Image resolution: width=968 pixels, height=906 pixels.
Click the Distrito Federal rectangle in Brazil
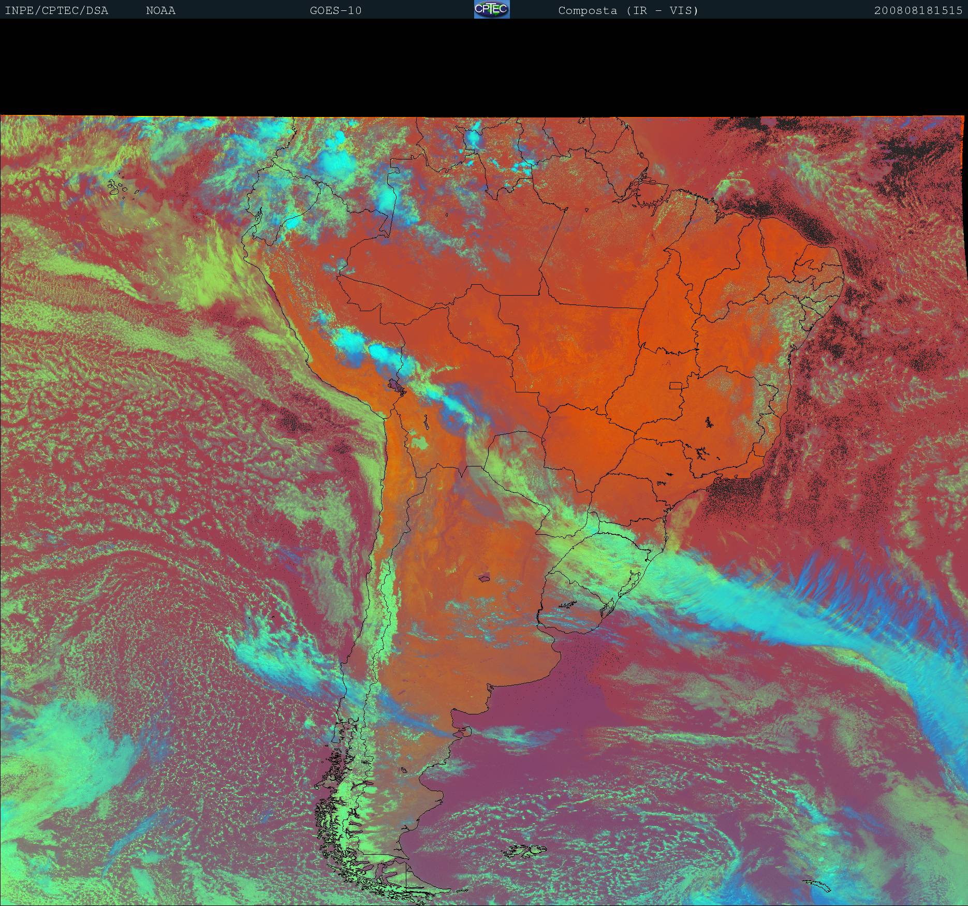coord(676,385)
